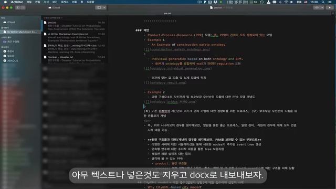Open the Notification Center icon
The image size is (336, 189).
coord(330,2)
